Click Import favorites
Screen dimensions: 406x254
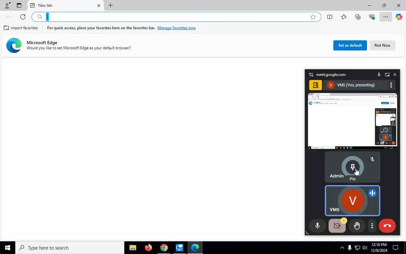pyautogui.click(x=21, y=28)
